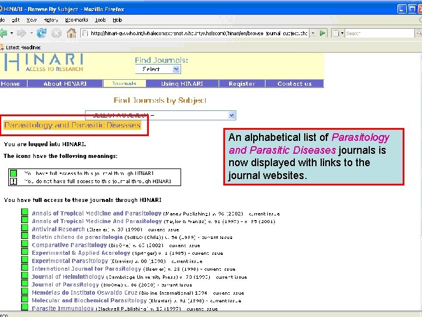Click the green Go arrow beside address bar

coord(322,33)
